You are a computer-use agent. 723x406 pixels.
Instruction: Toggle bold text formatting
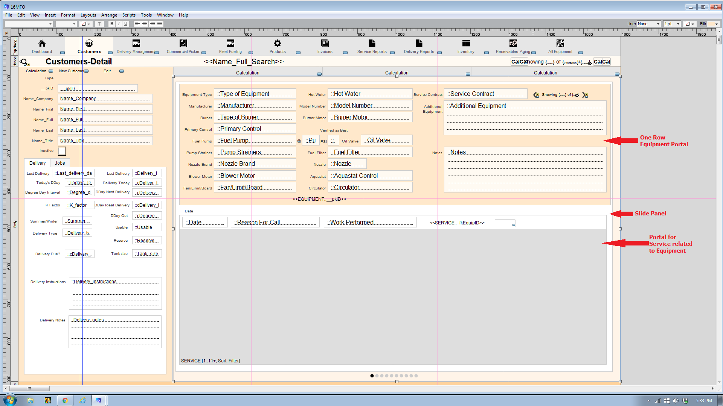(111, 24)
